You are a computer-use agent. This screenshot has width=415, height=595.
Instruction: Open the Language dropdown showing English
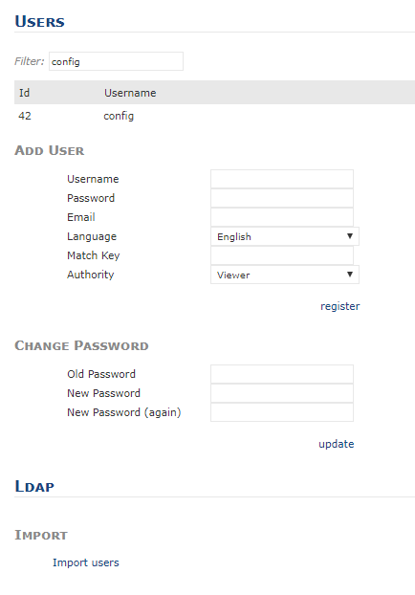coord(285,236)
